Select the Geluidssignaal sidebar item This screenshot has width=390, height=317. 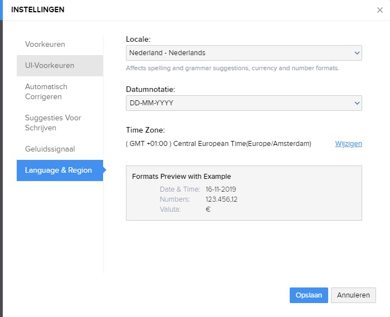[x=50, y=149]
